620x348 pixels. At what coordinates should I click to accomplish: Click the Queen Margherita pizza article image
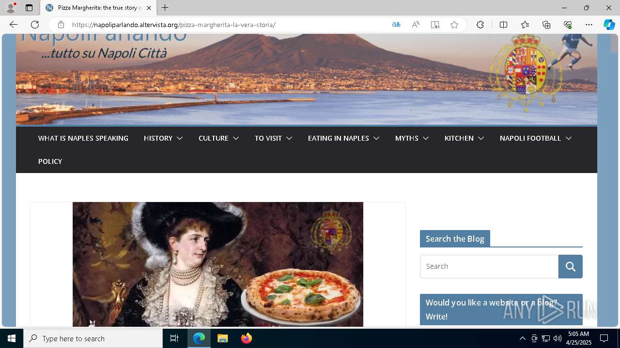[x=218, y=264]
